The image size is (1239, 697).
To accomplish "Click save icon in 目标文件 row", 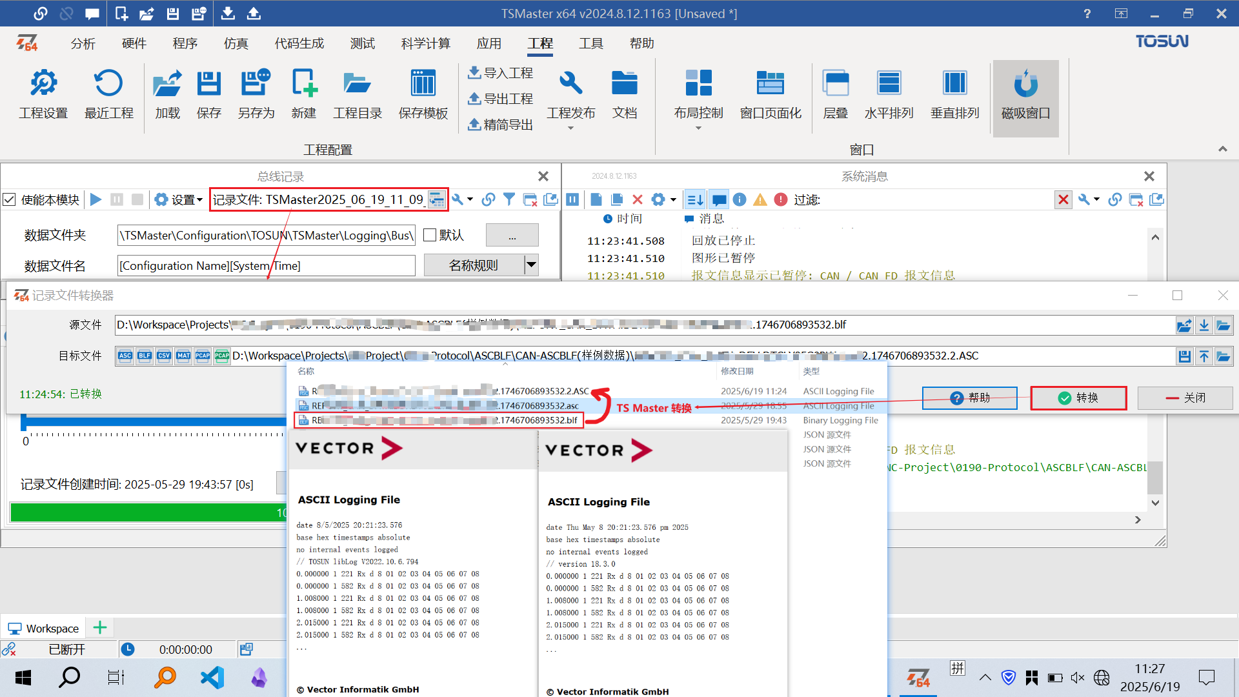I will (x=1184, y=356).
